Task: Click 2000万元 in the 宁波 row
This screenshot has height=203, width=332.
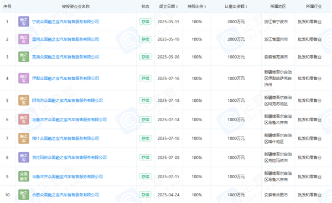Action: tap(236, 22)
